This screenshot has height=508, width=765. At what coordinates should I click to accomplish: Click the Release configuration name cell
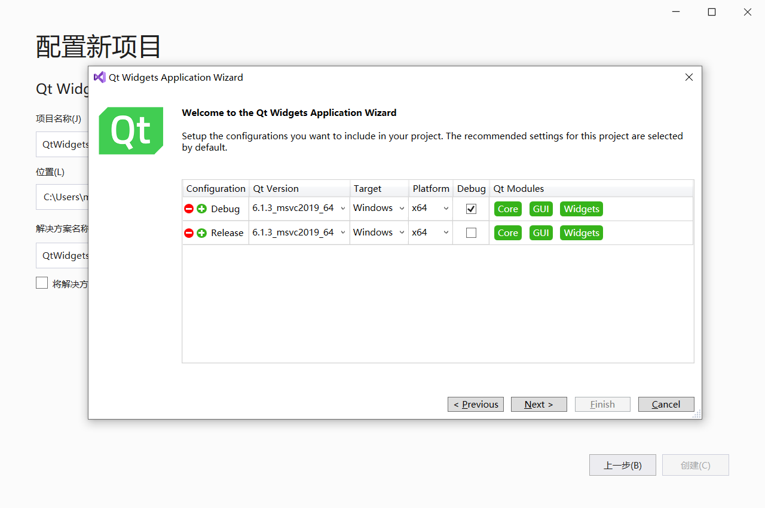227,232
